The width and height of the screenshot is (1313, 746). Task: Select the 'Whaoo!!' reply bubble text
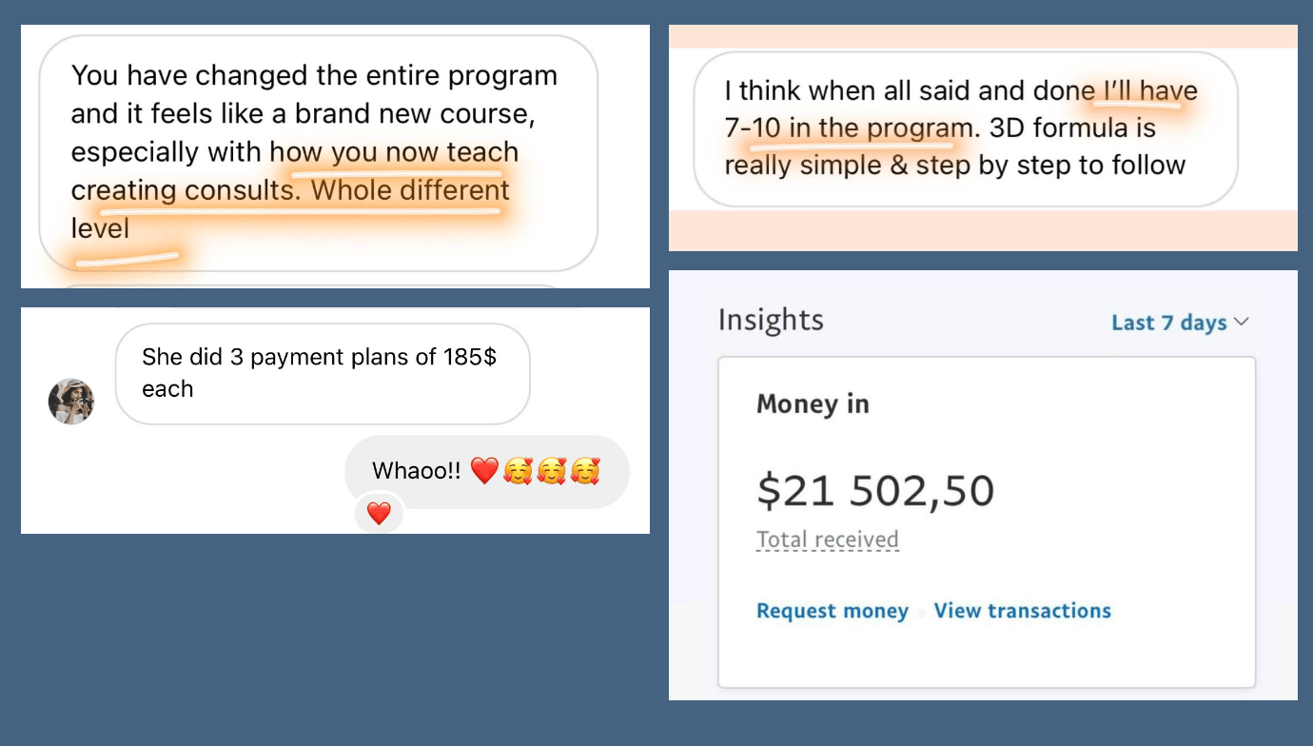416,471
